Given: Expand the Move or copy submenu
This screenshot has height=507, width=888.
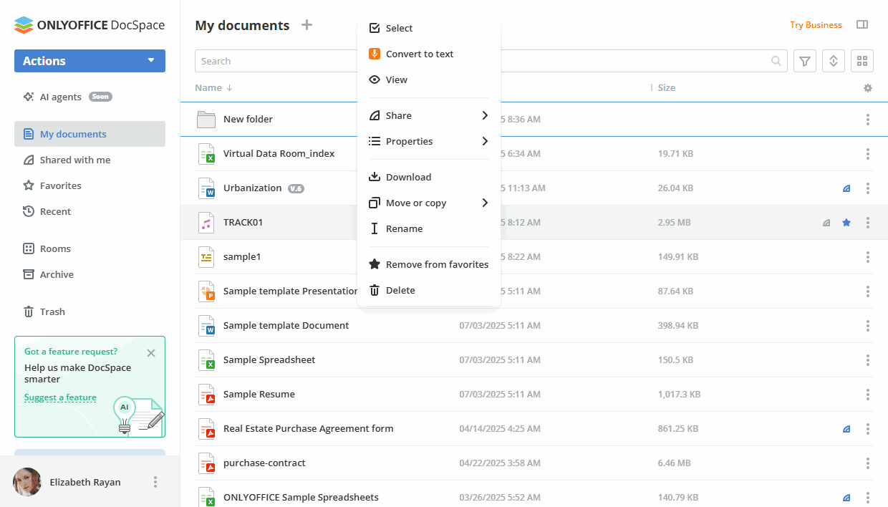Looking at the screenshot, I should (x=428, y=203).
